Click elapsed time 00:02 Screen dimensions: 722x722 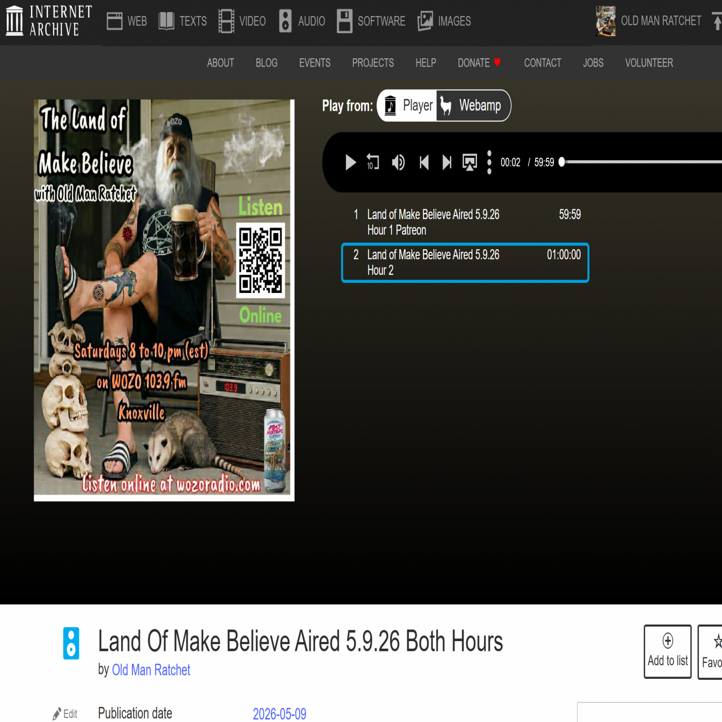pyautogui.click(x=511, y=162)
